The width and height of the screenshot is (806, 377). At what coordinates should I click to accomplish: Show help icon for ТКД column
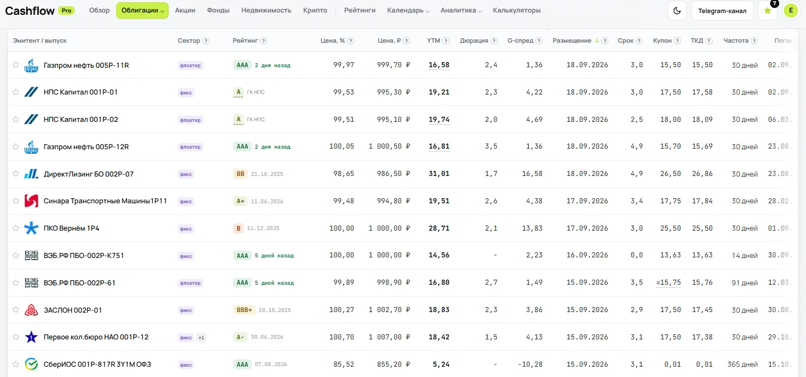(x=709, y=41)
